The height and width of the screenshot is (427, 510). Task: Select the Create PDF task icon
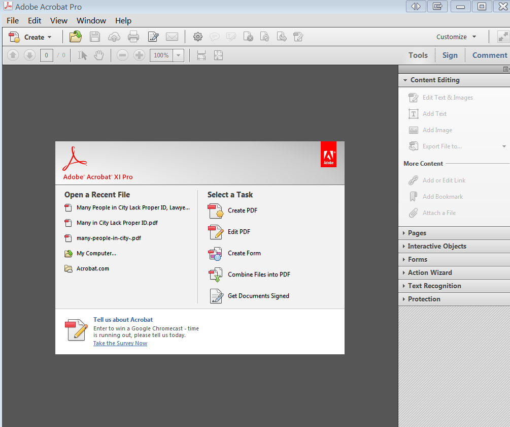click(x=215, y=210)
